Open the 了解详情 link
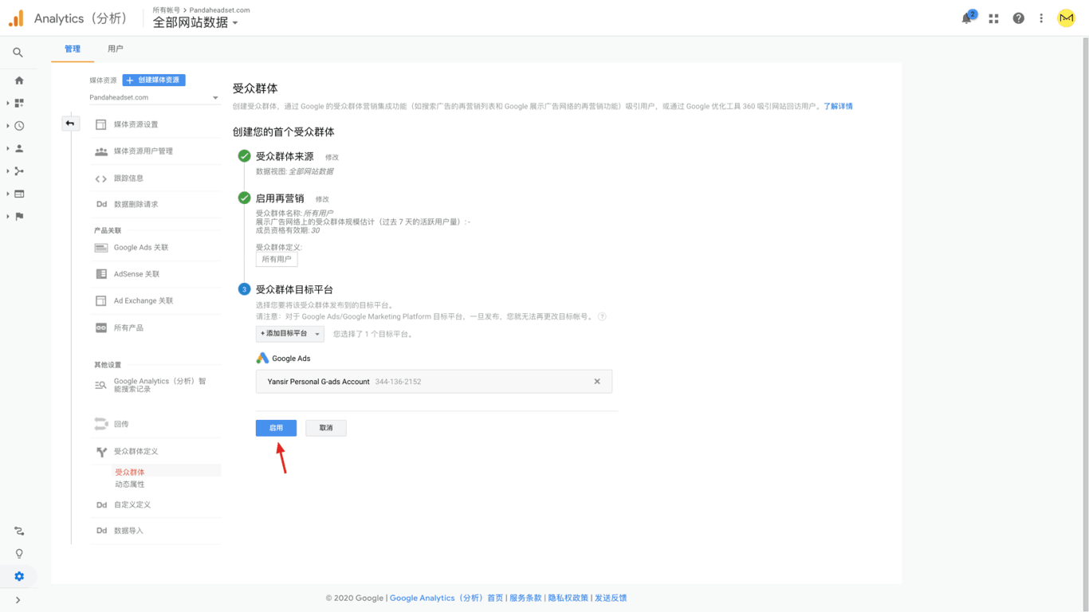1089x612 pixels. tap(838, 106)
